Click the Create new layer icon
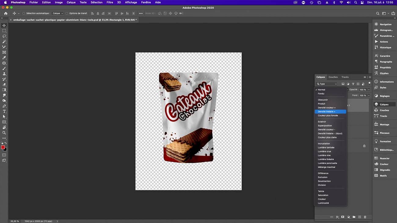This screenshot has width=397, height=223. (359, 217)
